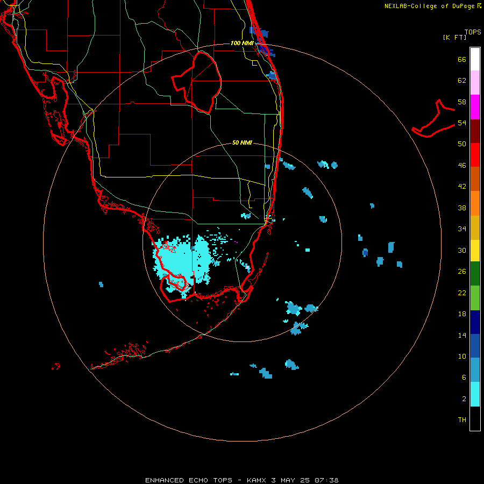Select the 38 value on the legend

[462, 208]
